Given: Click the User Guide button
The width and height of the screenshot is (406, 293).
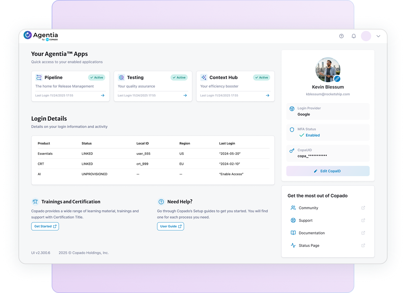Looking at the screenshot, I should click(170, 226).
